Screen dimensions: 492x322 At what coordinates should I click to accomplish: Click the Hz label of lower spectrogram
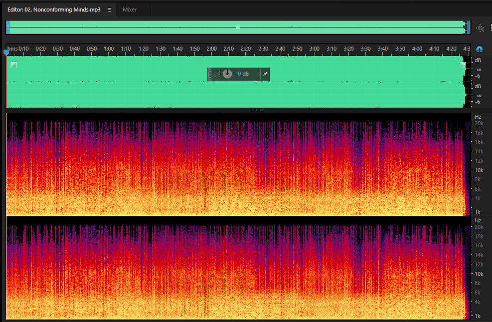click(x=478, y=220)
